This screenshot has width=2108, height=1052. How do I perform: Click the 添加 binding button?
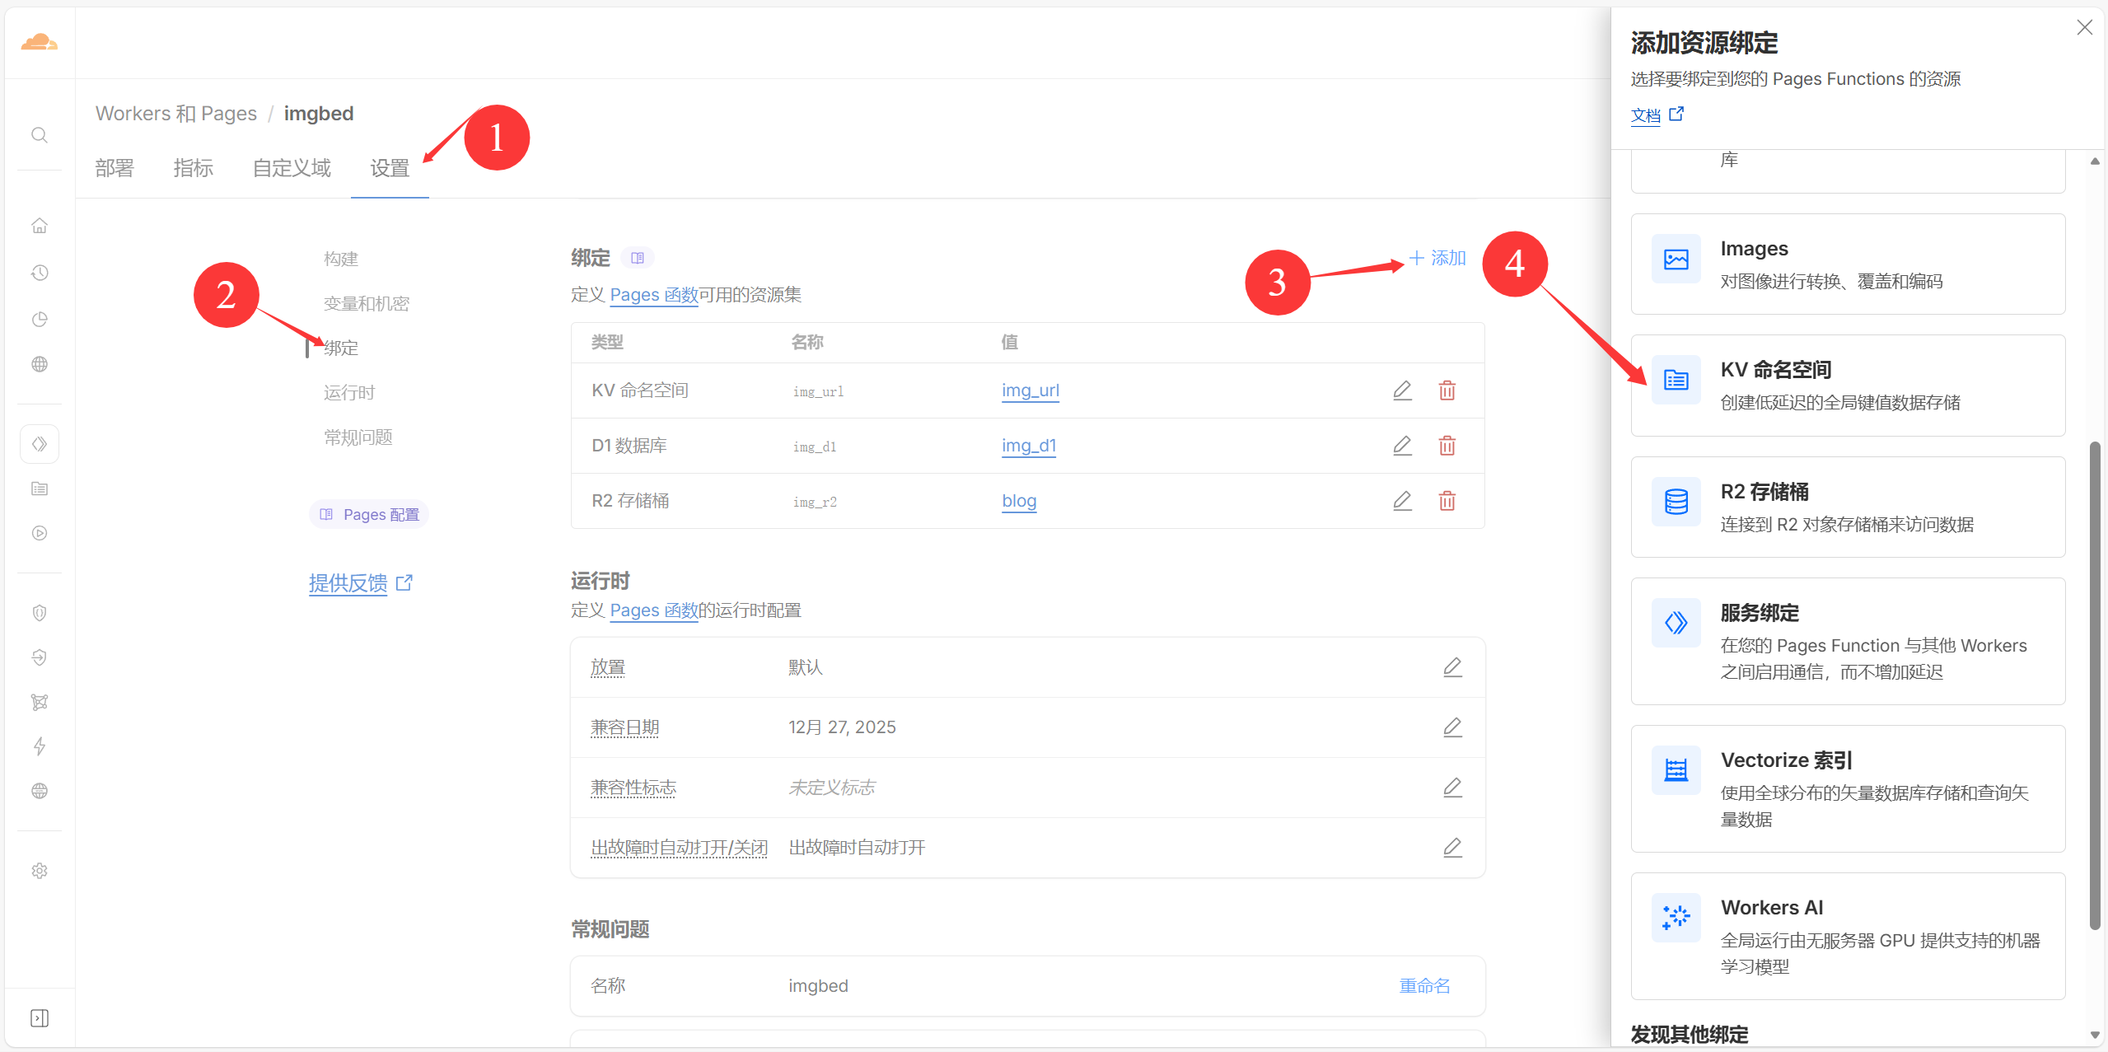coord(1437,258)
